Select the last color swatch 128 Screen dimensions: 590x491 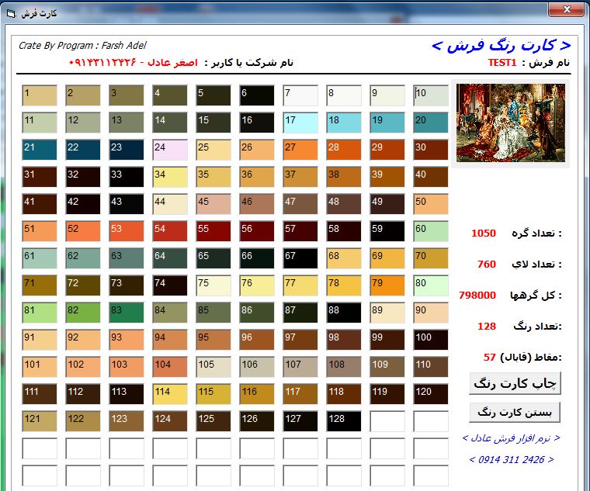[343, 421]
